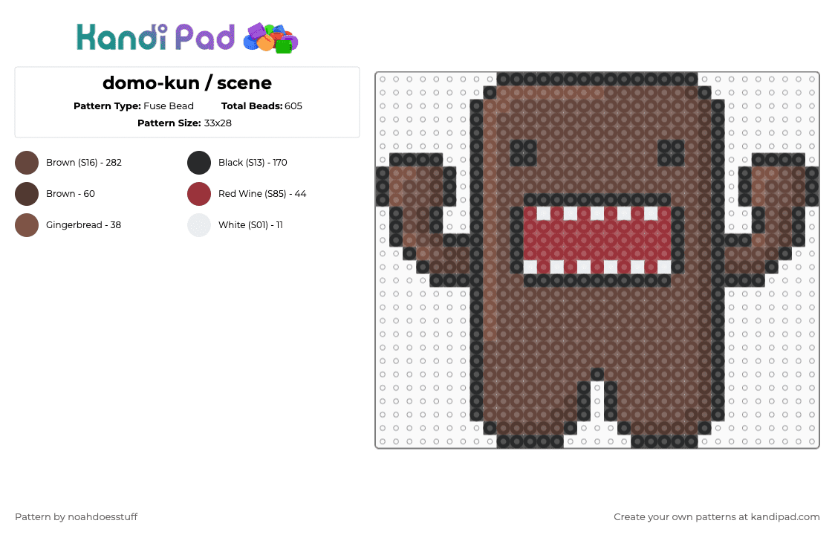This screenshot has width=835, height=535.
Task: Click domo-kun's red mouth in pattern
Action: [x=597, y=240]
